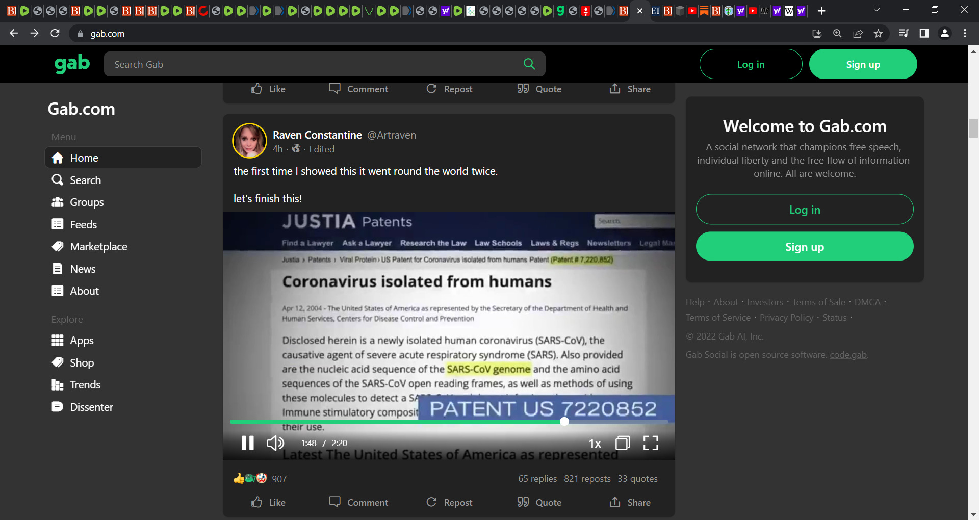
Task: Seek on the video progress bar
Action: coord(449,422)
